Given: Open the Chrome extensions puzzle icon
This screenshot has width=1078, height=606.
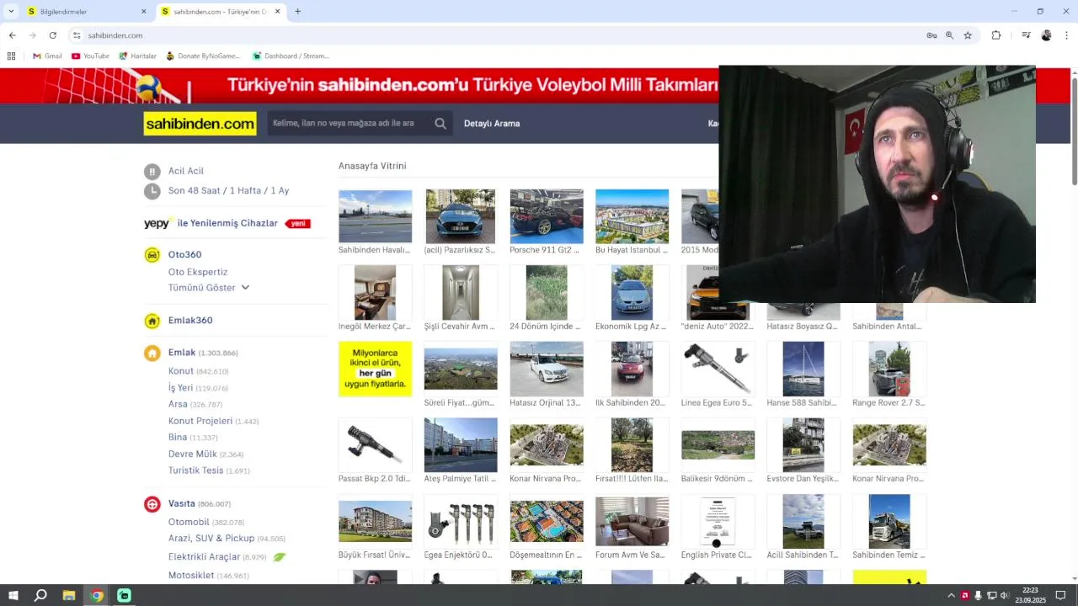Looking at the screenshot, I should pyautogui.click(x=996, y=35).
